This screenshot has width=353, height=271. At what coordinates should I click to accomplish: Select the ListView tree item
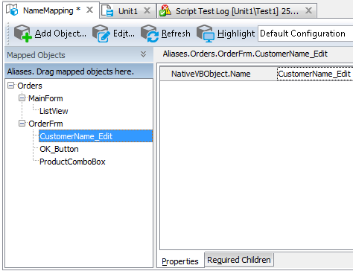[54, 111]
